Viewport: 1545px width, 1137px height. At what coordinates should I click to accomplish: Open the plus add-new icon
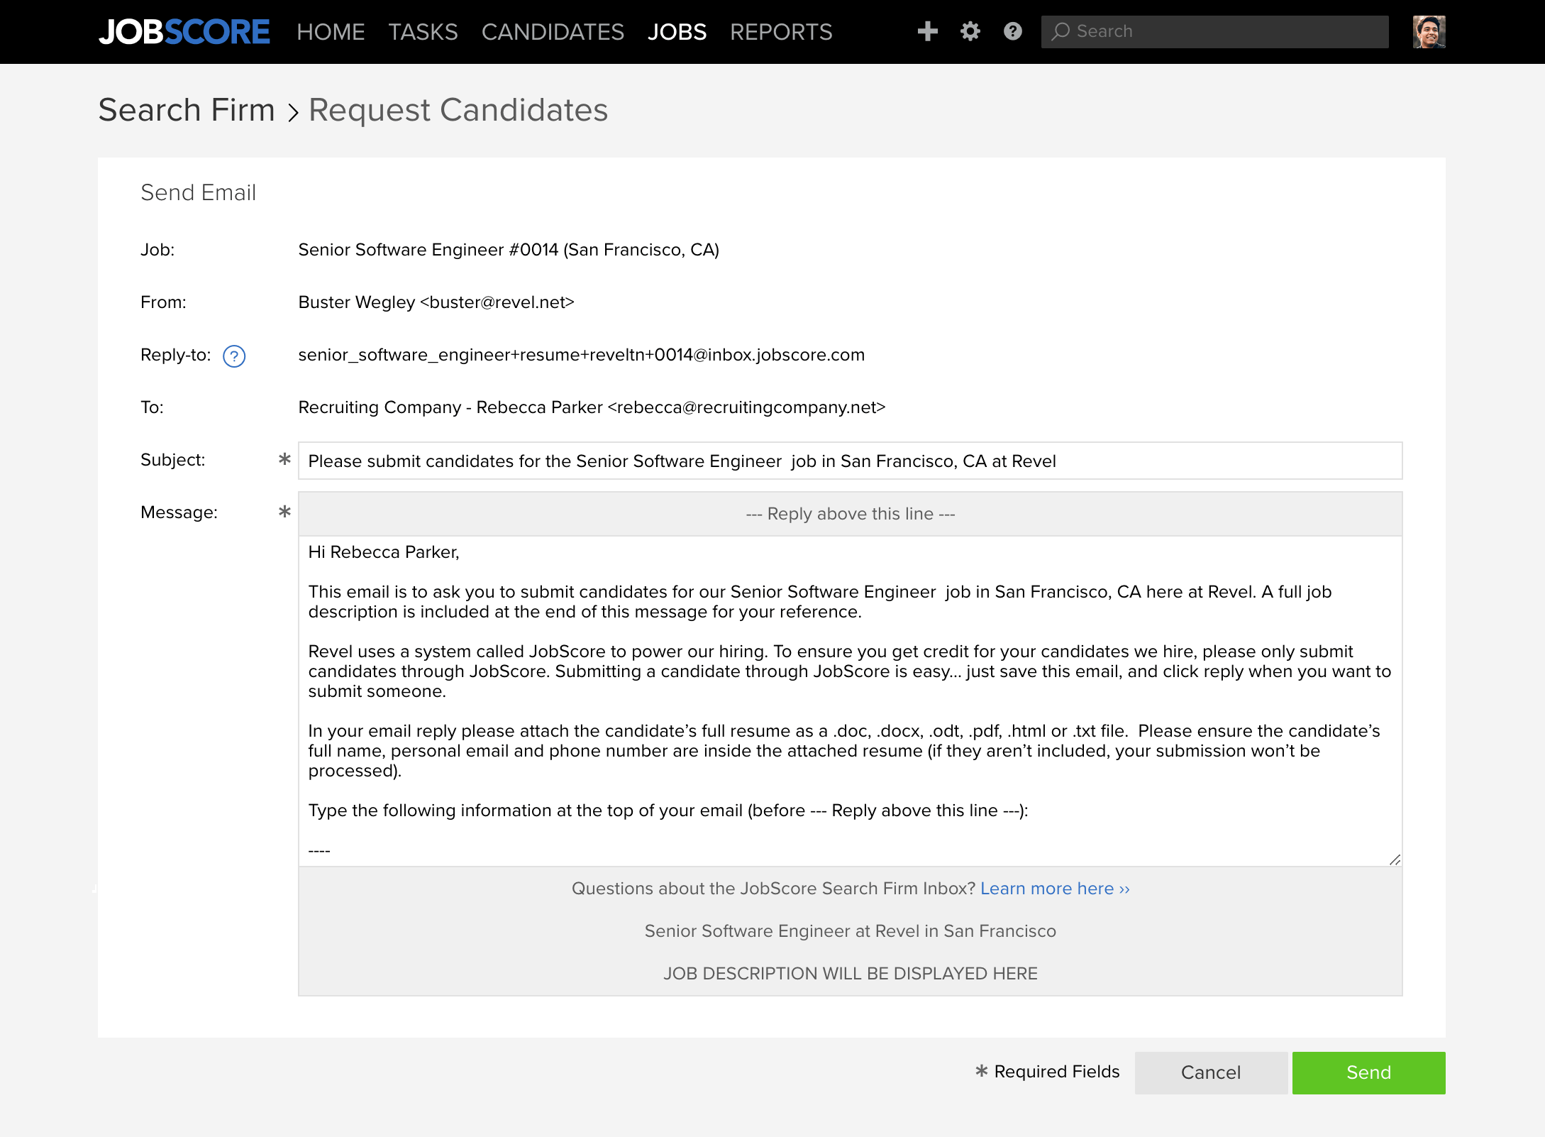click(x=927, y=31)
